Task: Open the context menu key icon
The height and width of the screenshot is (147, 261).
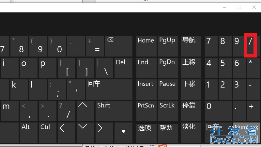Action: click(x=123, y=133)
